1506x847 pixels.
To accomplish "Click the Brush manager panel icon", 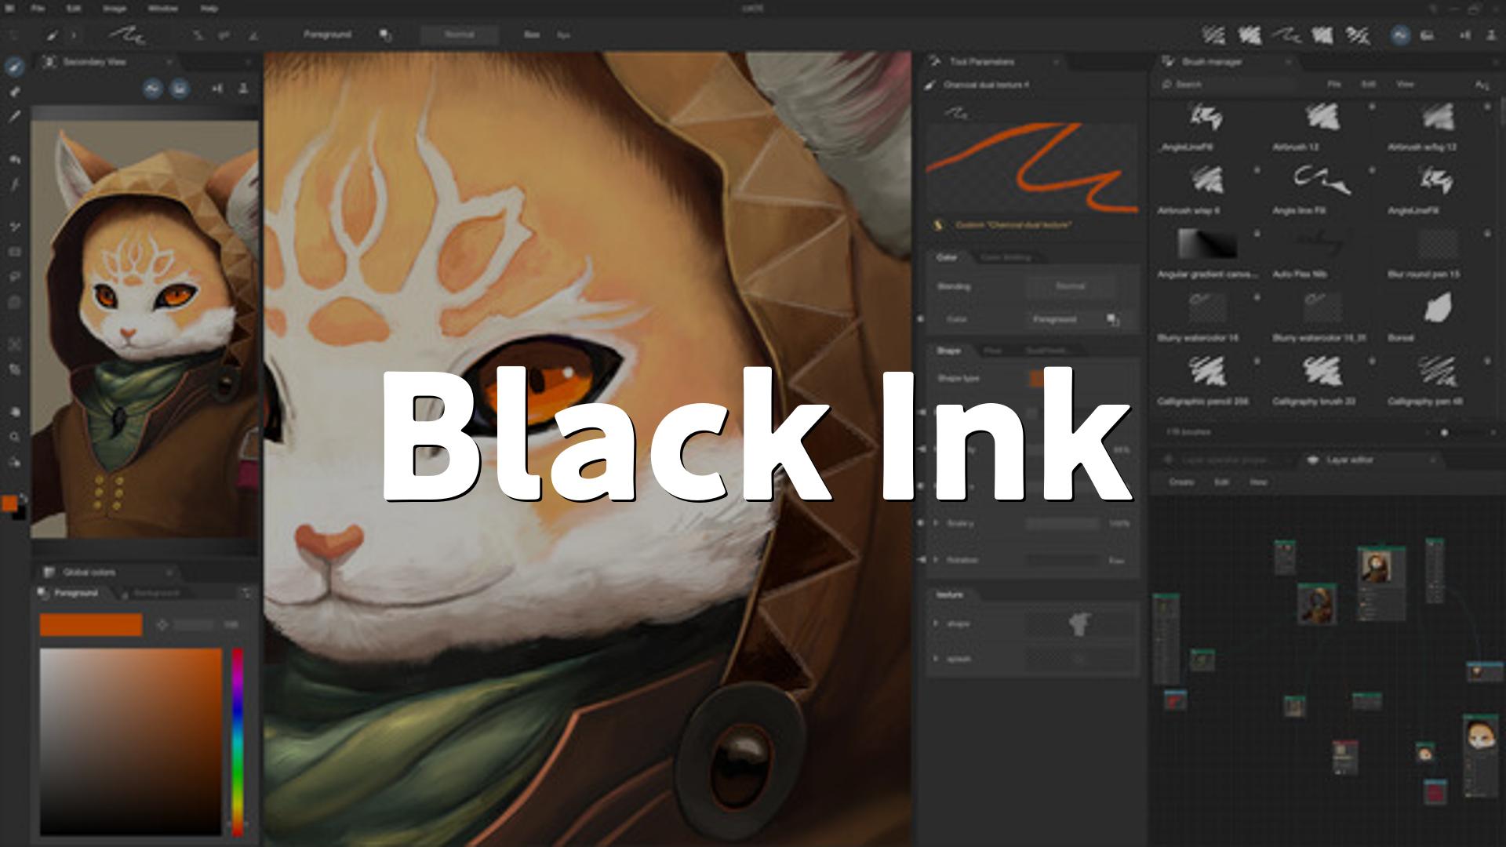I will pyautogui.click(x=1167, y=61).
